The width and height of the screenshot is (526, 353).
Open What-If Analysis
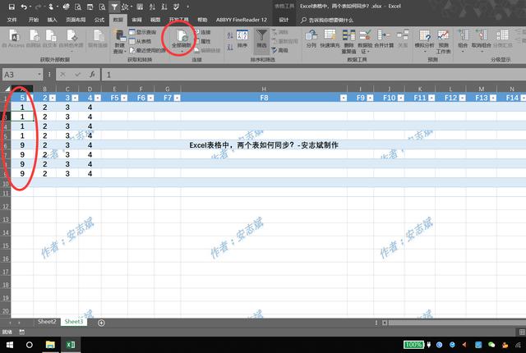point(424,41)
